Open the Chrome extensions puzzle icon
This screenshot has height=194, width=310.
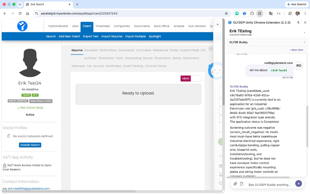(x=252, y=13)
